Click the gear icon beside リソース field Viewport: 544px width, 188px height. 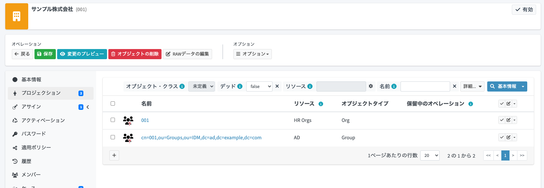click(x=371, y=86)
